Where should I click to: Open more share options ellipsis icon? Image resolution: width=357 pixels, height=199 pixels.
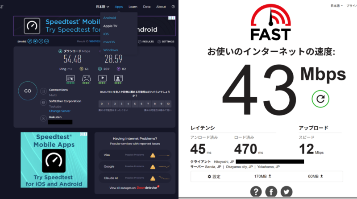46,41
